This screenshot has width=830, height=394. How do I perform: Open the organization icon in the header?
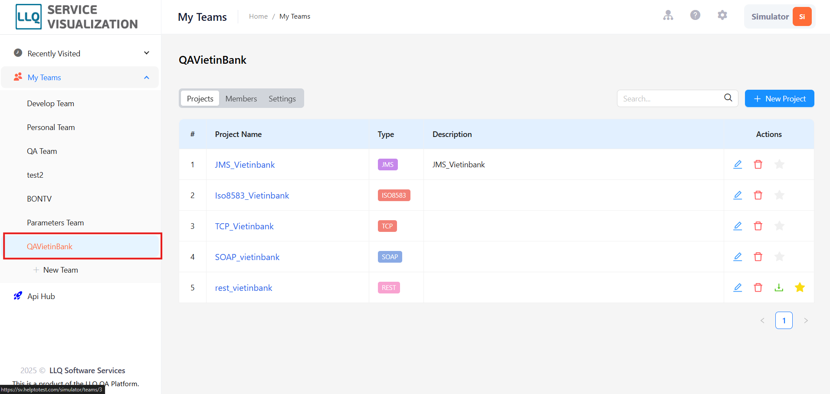click(x=668, y=15)
